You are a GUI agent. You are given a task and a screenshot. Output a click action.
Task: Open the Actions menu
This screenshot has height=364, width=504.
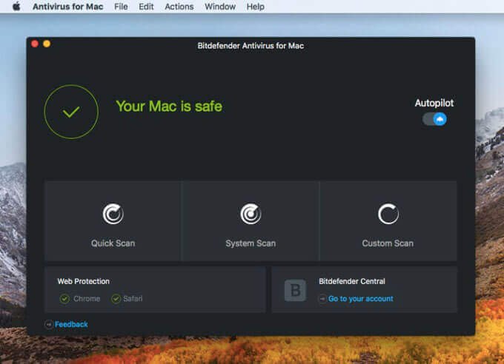pos(179,7)
